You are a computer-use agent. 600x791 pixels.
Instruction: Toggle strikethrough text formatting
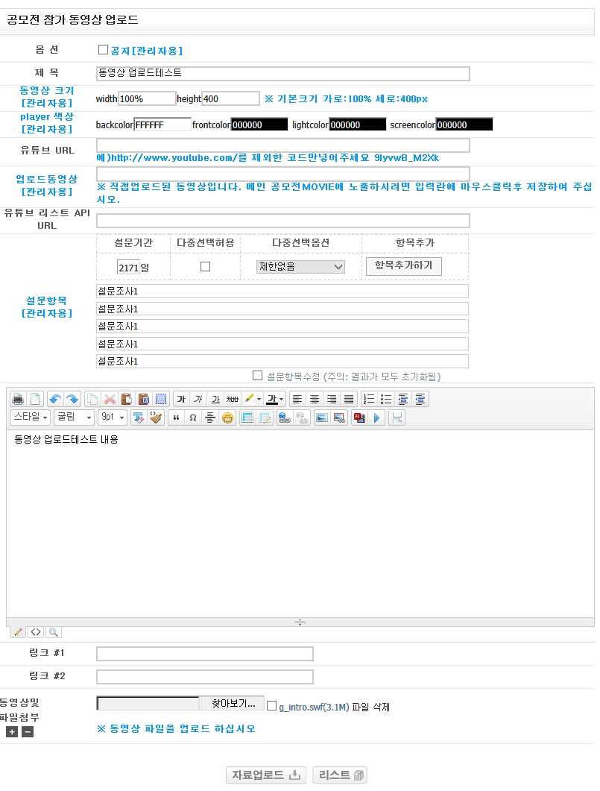pyautogui.click(x=233, y=399)
